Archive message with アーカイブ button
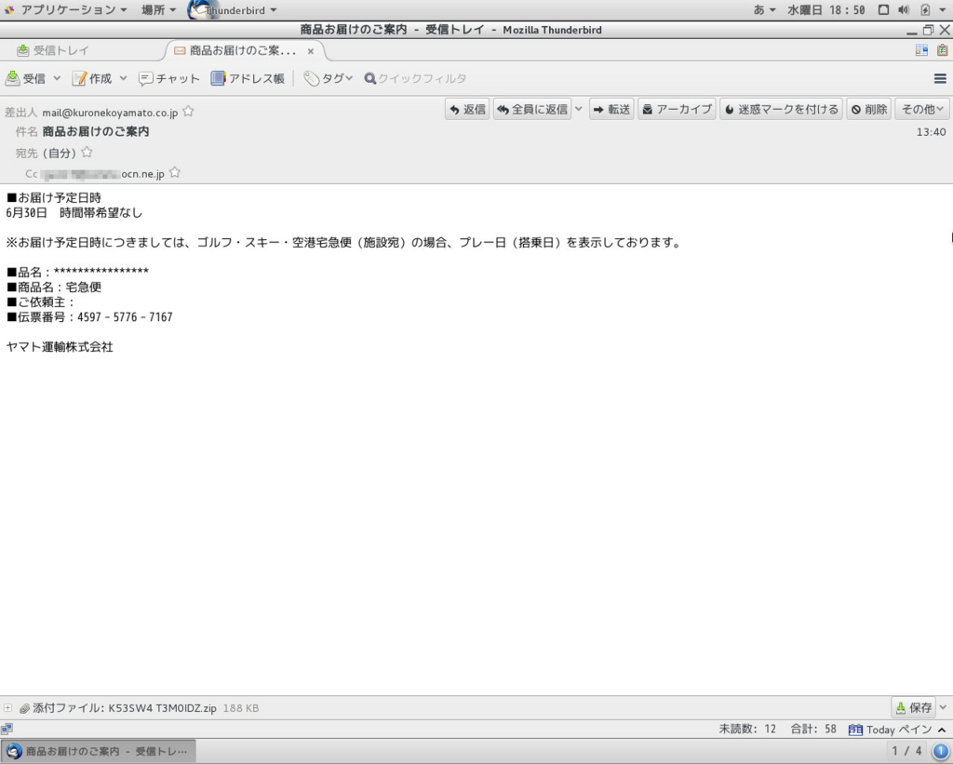 tap(677, 110)
